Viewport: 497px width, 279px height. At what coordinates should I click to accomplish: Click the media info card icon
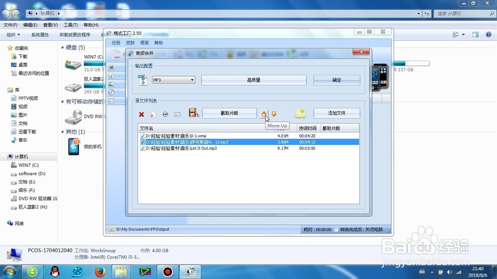coord(177,114)
